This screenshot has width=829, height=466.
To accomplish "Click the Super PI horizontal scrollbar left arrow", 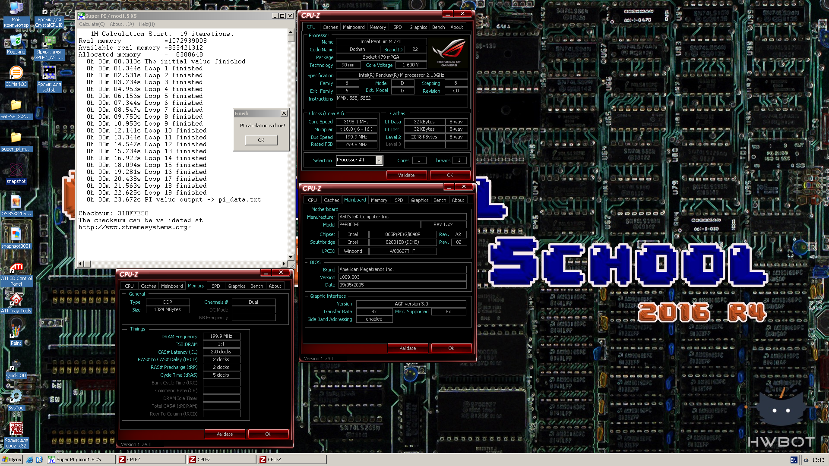I will pos(80,264).
